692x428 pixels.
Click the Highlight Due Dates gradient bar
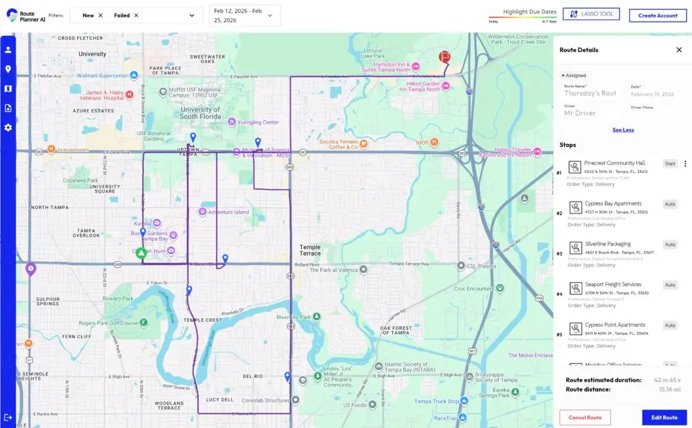pyautogui.click(x=522, y=18)
